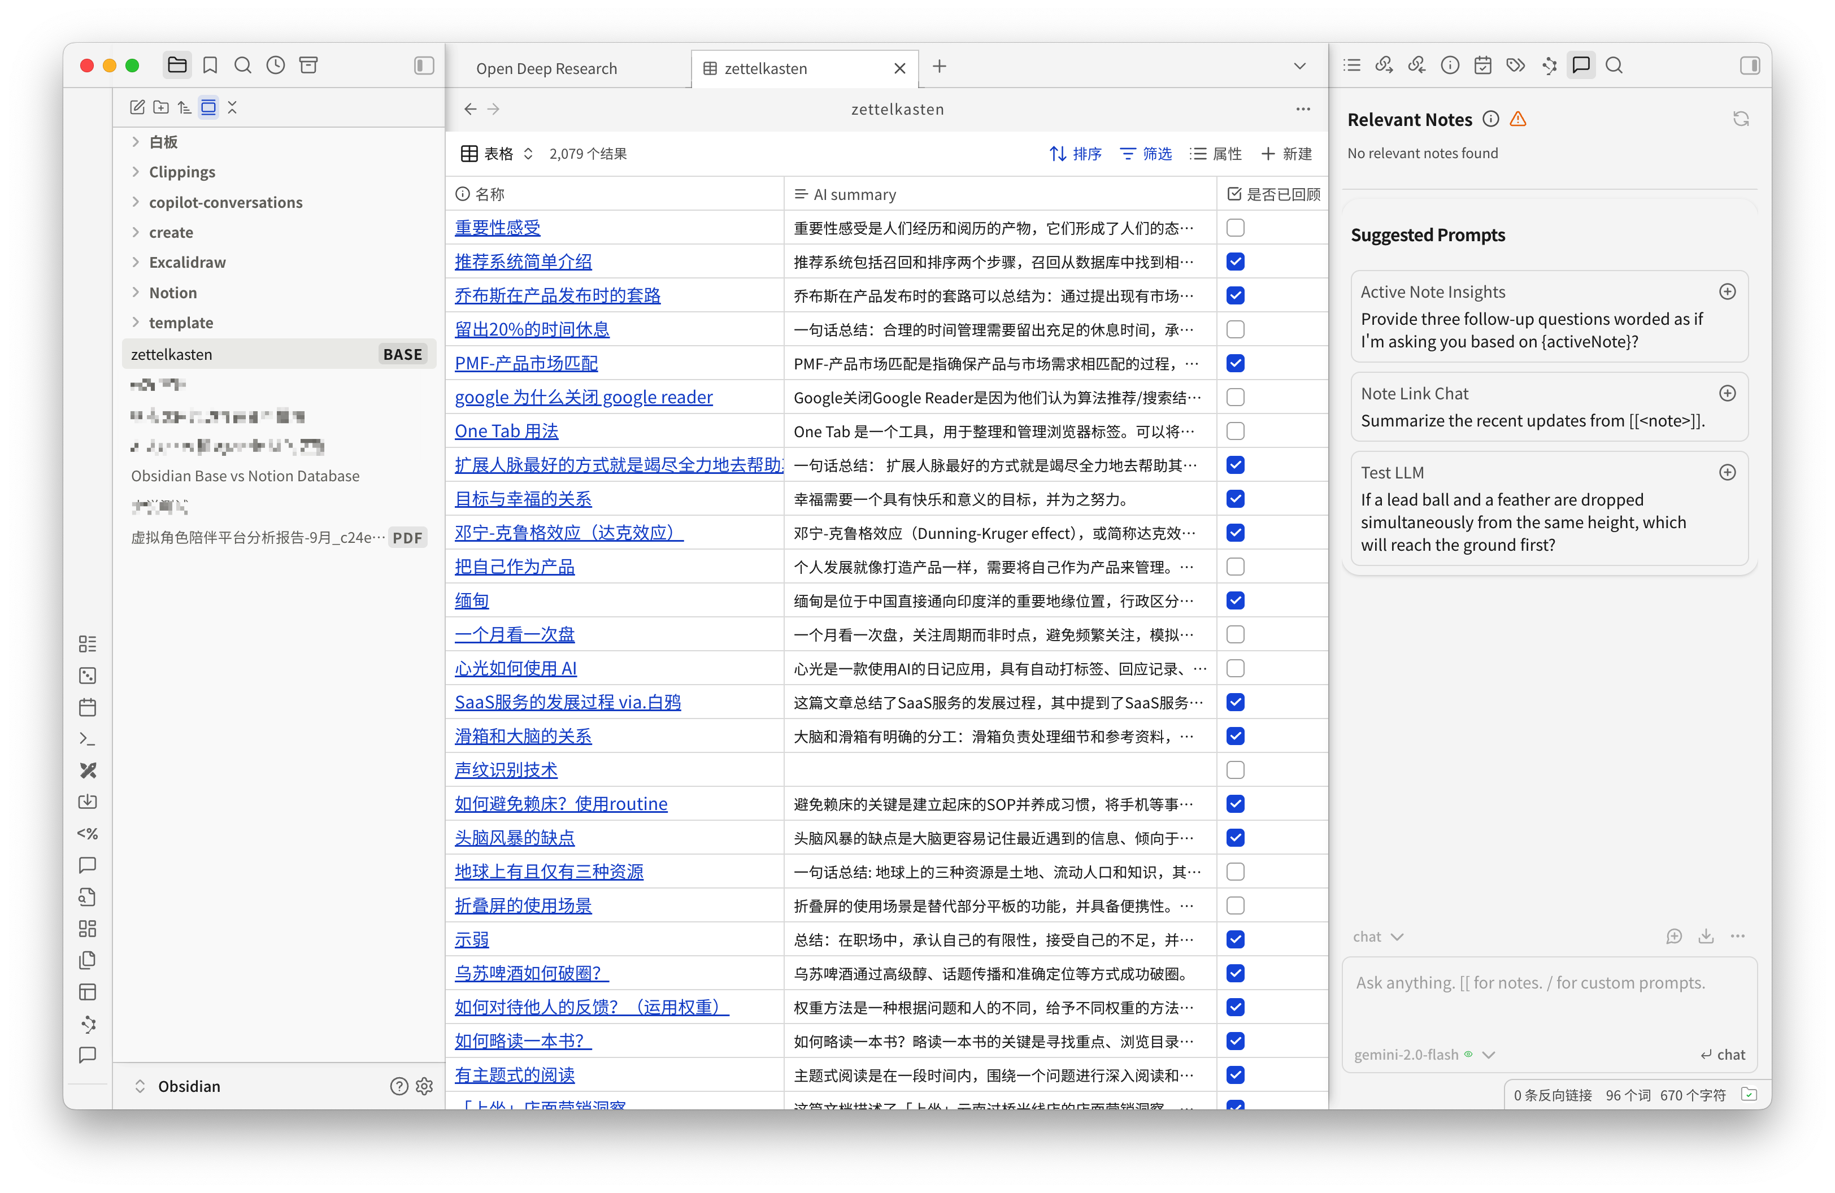Open the tab list dropdown chevron
1835x1193 pixels.
click(x=1299, y=66)
